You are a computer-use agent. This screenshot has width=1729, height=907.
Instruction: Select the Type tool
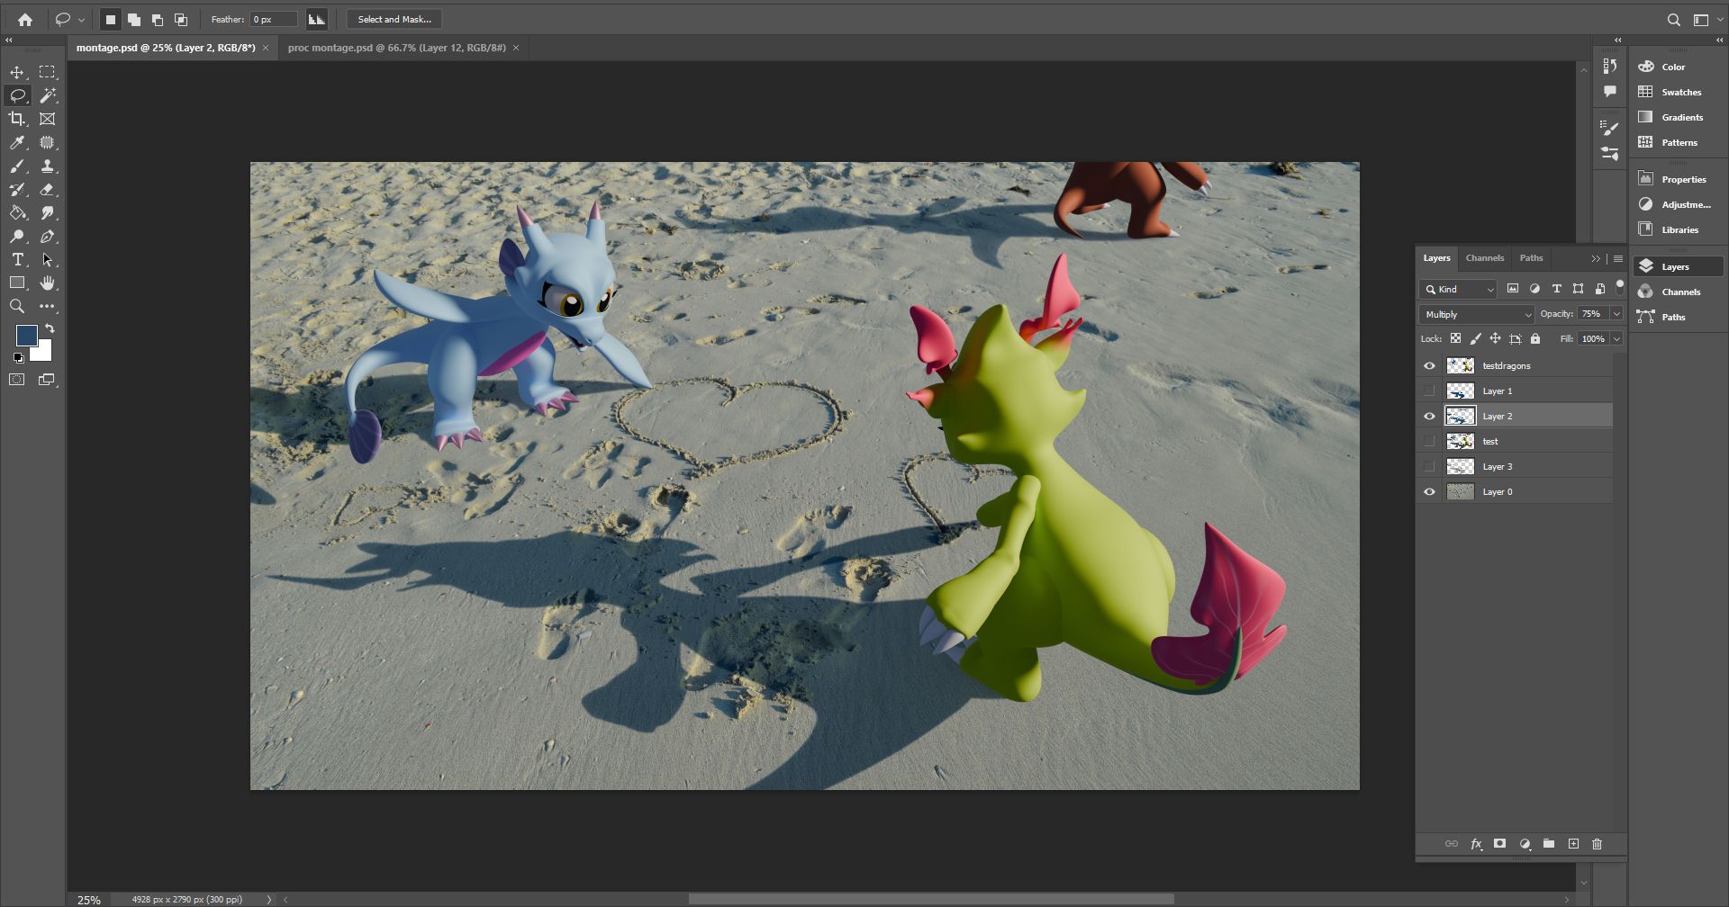(17, 260)
